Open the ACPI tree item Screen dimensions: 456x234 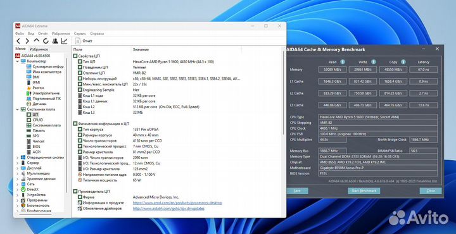coord(34,152)
